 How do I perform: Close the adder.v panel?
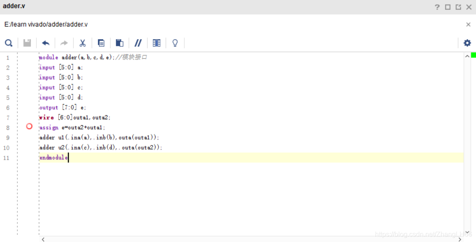tap(469, 7)
